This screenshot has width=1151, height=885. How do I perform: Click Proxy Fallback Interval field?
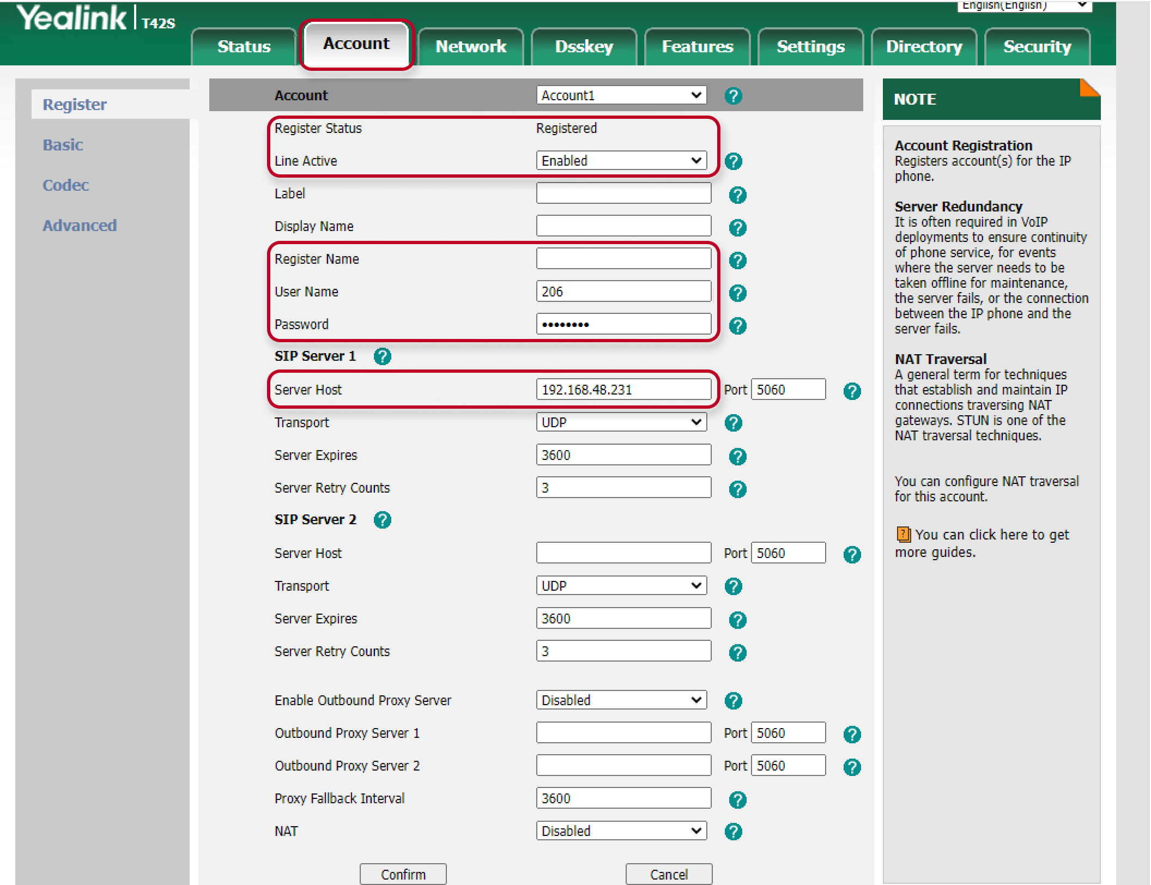623,798
